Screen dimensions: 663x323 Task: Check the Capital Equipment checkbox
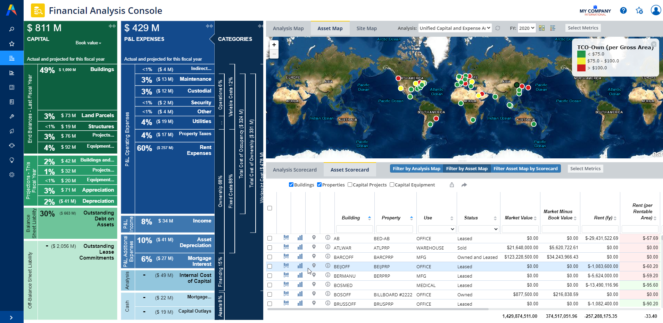point(392,185)
